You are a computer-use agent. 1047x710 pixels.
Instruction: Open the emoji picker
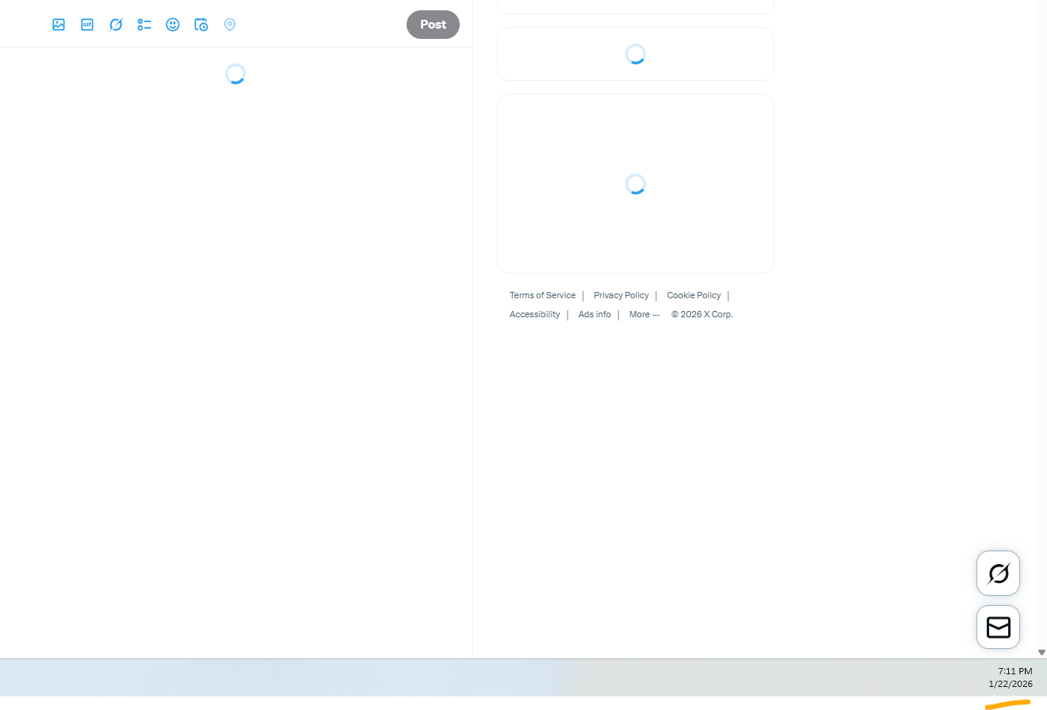[173, 25]
